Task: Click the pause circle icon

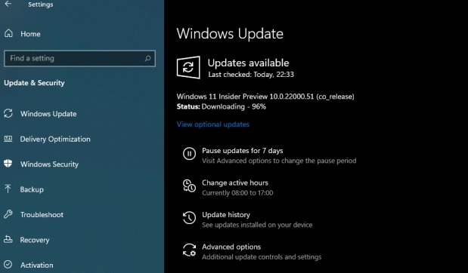Action: point(189,154)
